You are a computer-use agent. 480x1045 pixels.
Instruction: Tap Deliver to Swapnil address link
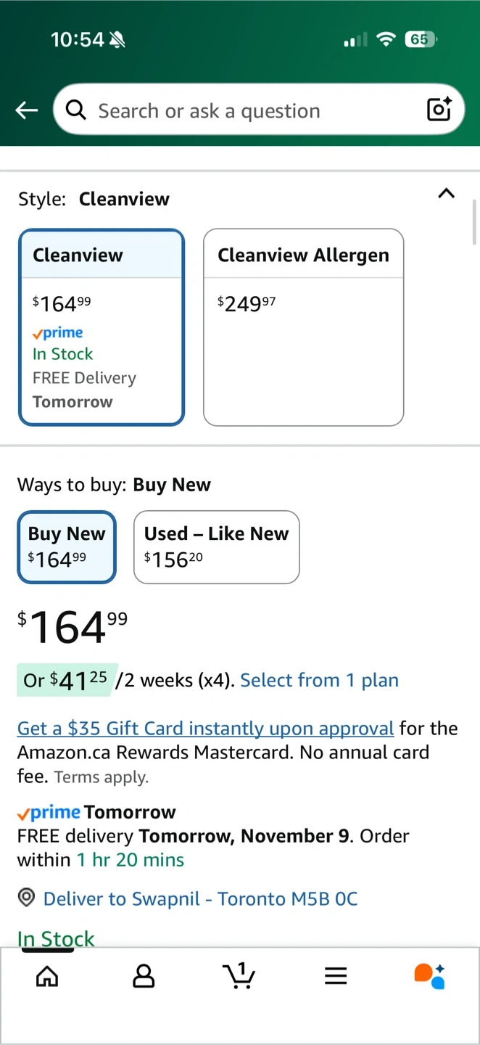pyautogui.click(x=200, y=898)
